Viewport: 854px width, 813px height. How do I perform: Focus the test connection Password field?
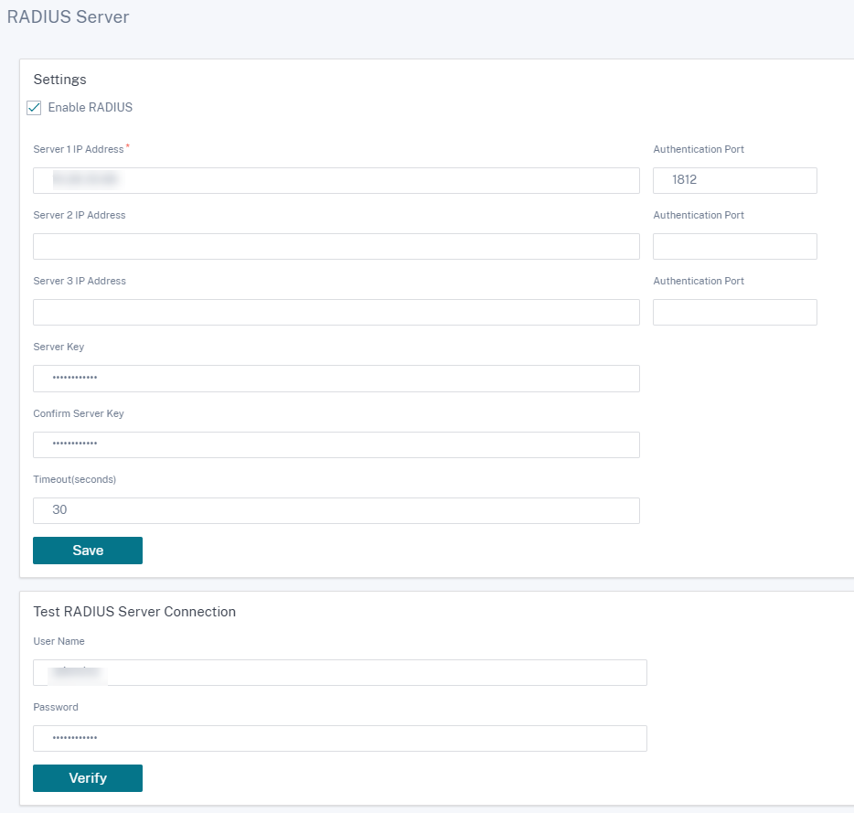tap(340, 738)
